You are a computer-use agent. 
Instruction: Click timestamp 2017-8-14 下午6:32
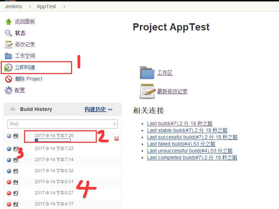[x=54, y=171]
